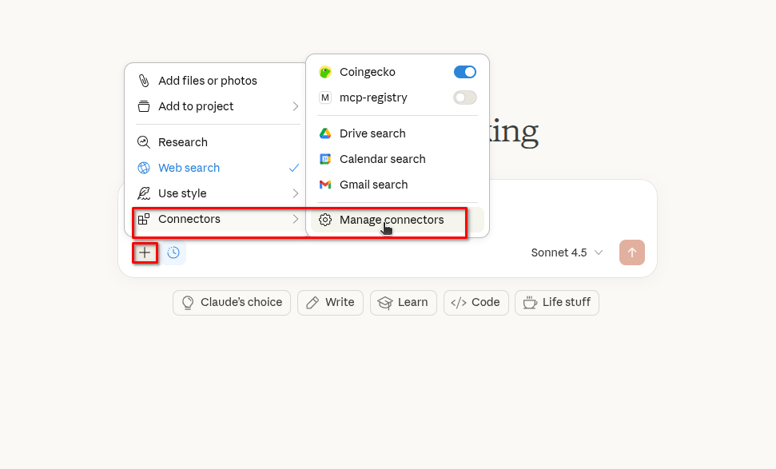776x469 pixels.
Task: Click the mcp-registry connector label
Action: coord(373,97)
